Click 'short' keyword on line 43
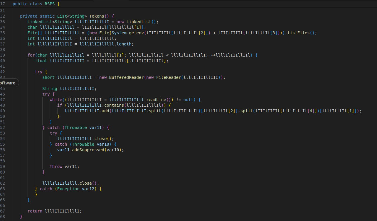 [48, 77]
